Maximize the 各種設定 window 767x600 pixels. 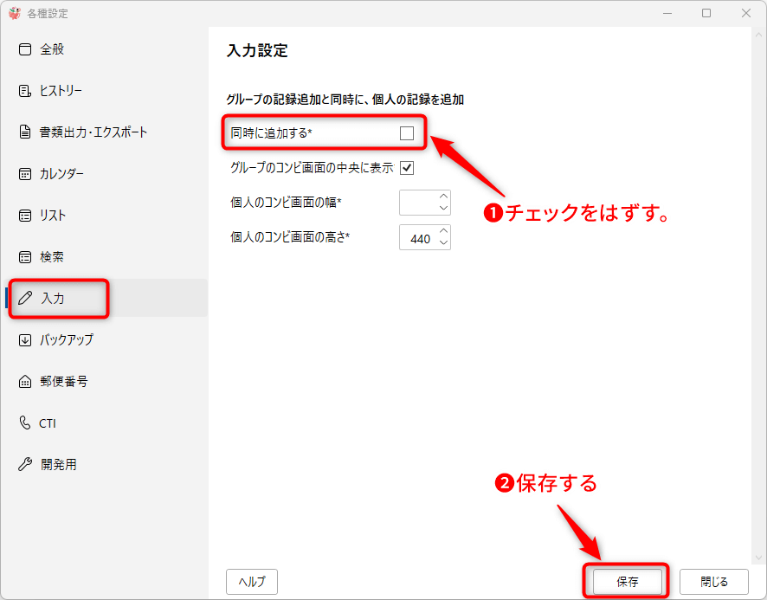pyautogui.click(x=706, y=13)
